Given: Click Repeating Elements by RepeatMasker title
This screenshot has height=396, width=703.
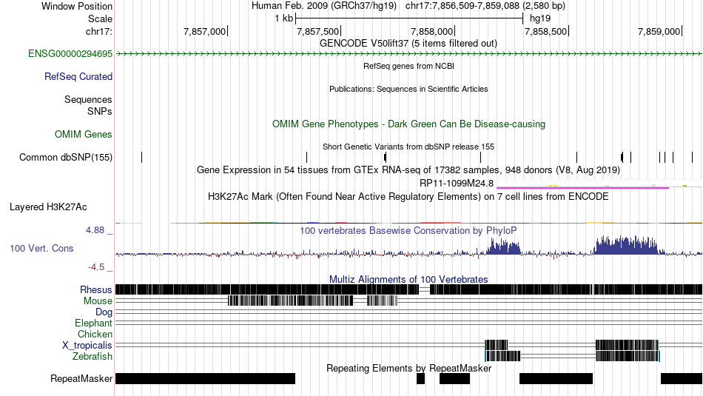Looking at the screenshot, I should point(408,368).
